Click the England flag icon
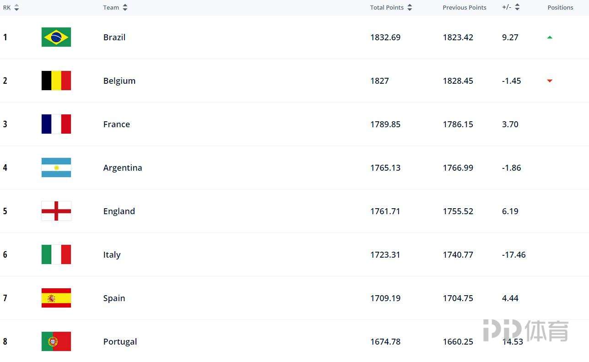The image size is (589, 362). tap(56, 211)
